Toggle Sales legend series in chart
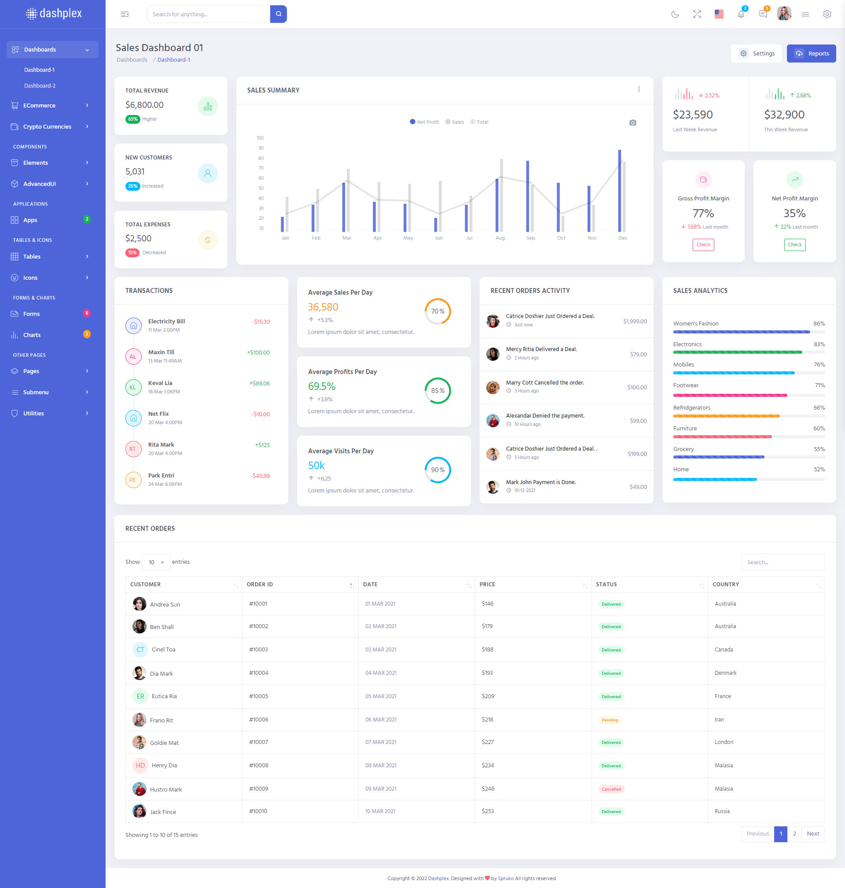Screen dimensions: 845x888 coord(455,122)
